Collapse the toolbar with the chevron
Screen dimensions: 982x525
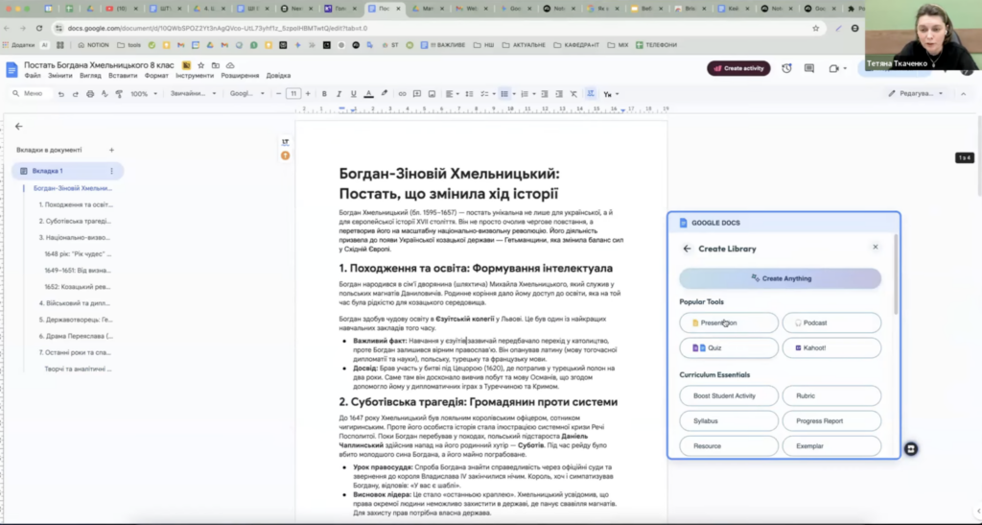(963, 94)
